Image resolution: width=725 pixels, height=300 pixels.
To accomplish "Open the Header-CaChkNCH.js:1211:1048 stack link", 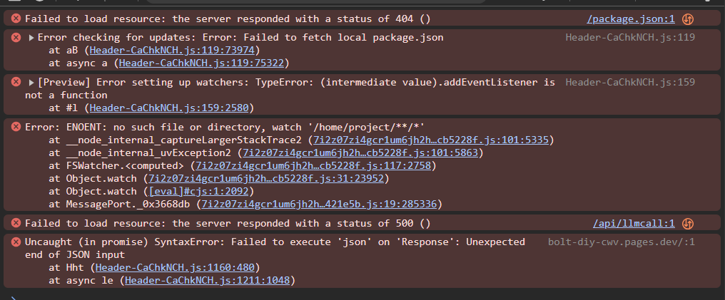I will click(x=207, y=280).
